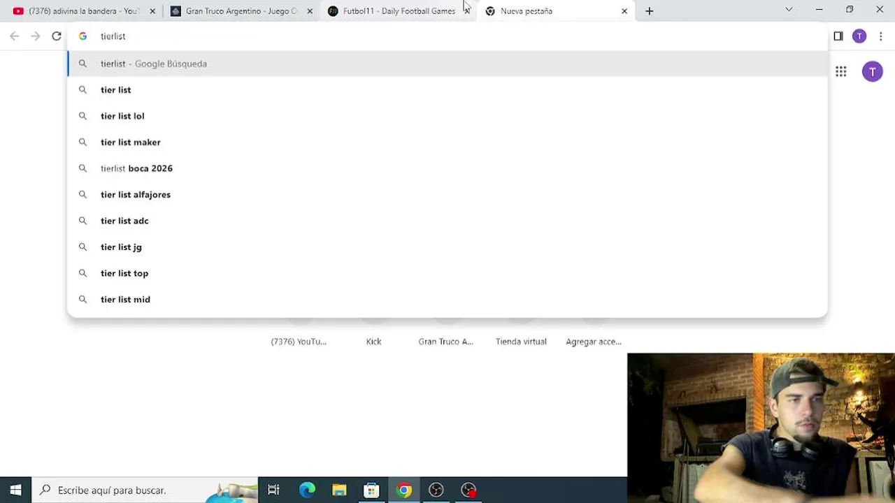Switch to the Futbol11 Daily Football Games tab

pos(398,11)
